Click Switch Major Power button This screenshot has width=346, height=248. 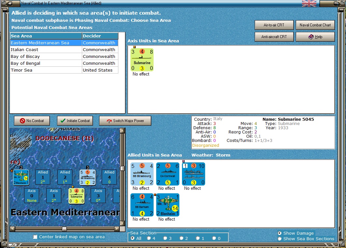coord(125,121)
